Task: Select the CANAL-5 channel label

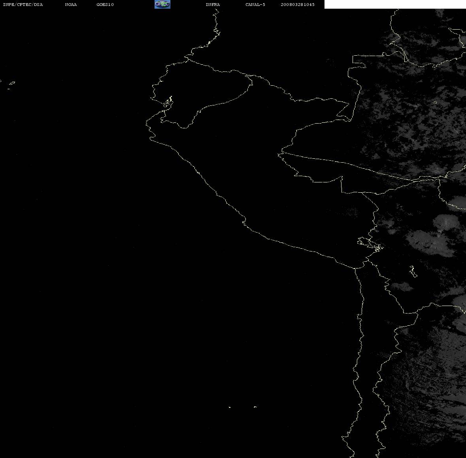Action: point(255,4)
